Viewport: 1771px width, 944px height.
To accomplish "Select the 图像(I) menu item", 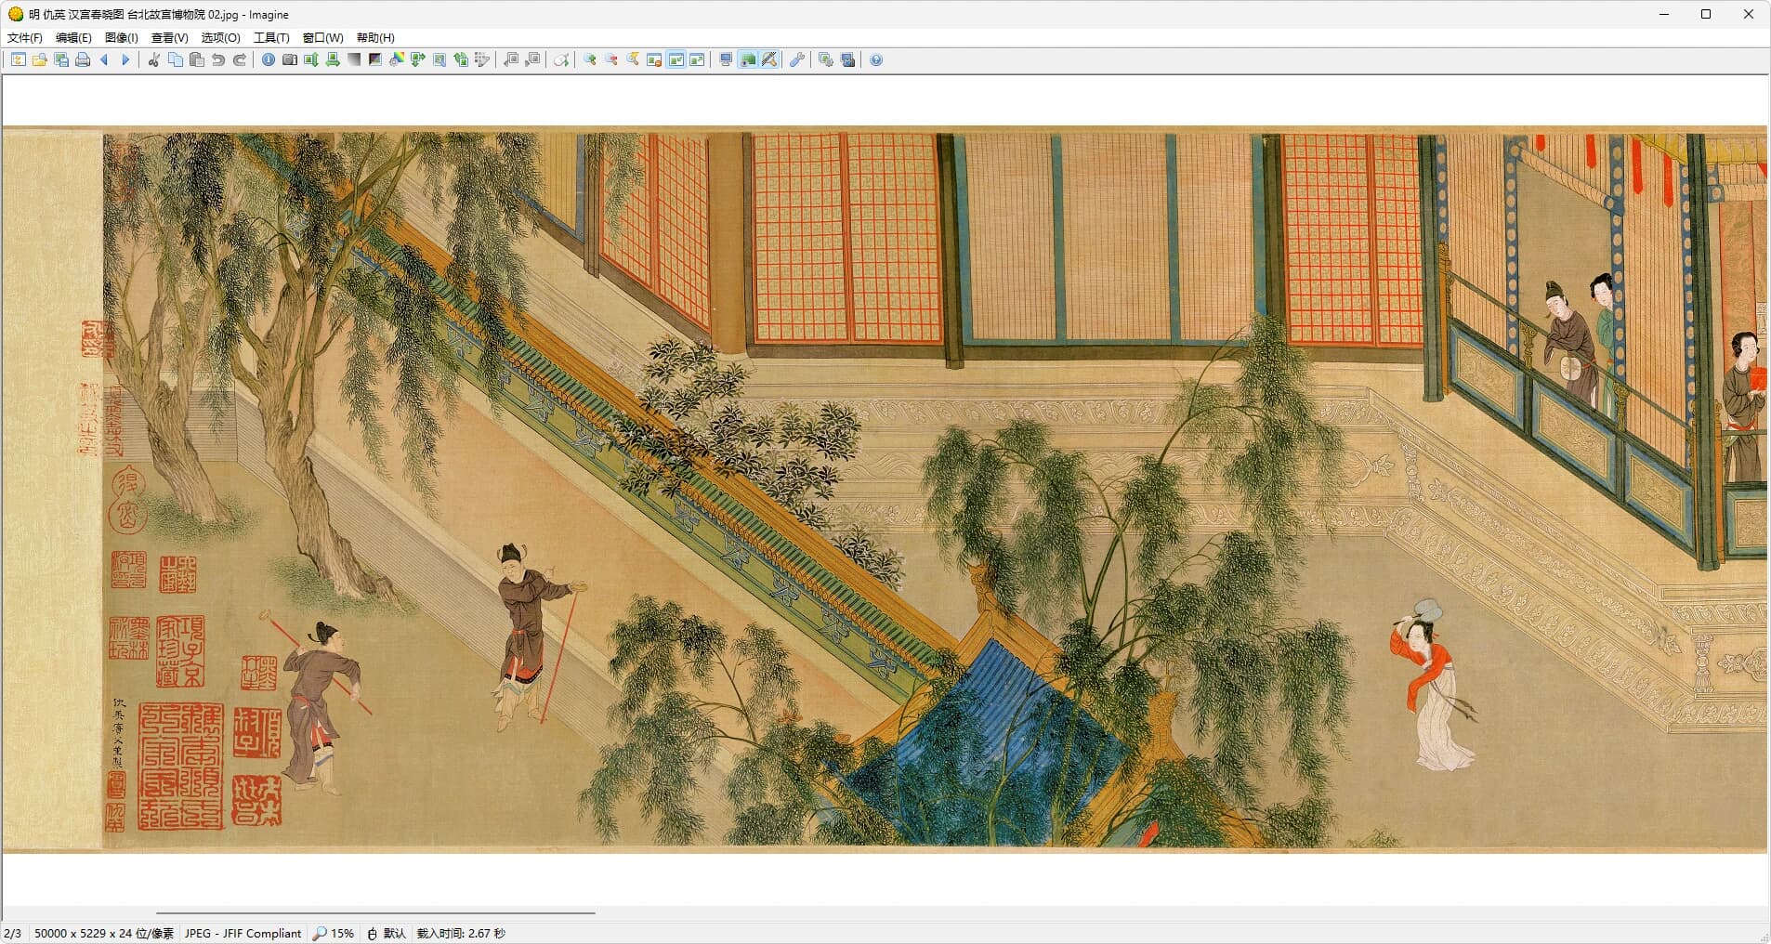I will [121, 38].
